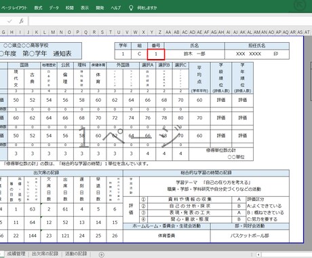
Task: Click the lightbulb Tell Me icon
Action: click(131, 7)
